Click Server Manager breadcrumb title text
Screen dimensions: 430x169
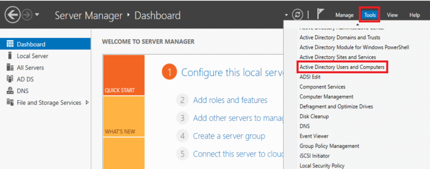pyautogui.click(x=89, y=15)
